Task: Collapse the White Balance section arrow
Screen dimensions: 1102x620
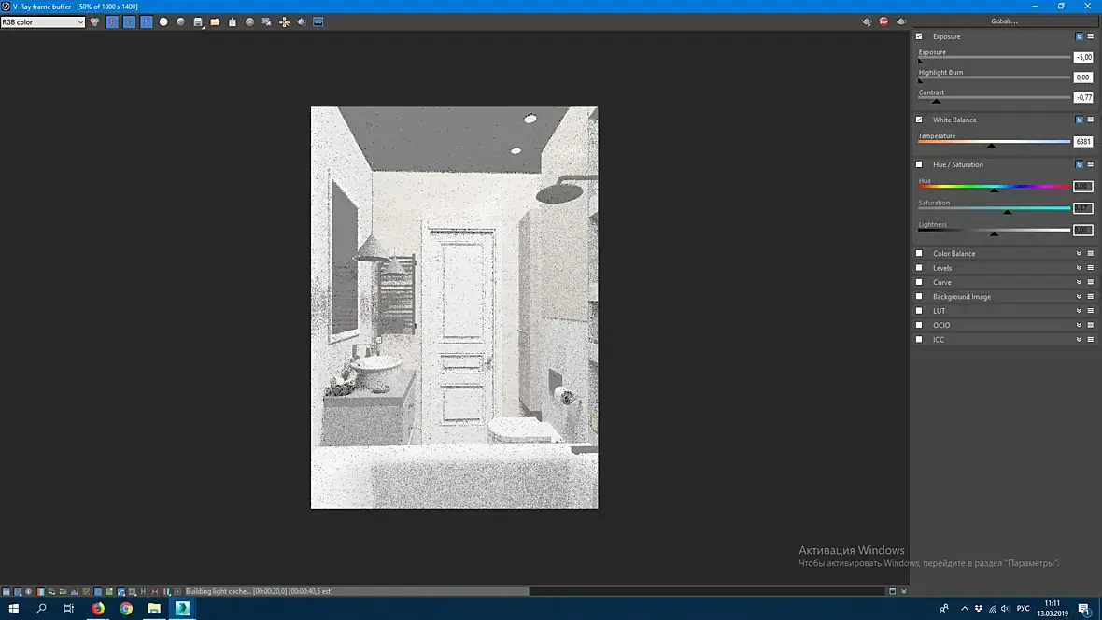Action: click(1080, 120)
